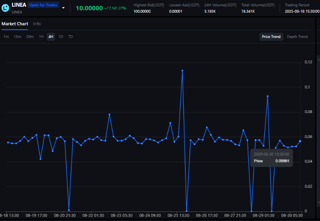Click the 08-19 17:30 x-axis label
The image size is (320, 221).
click(36, 215)
